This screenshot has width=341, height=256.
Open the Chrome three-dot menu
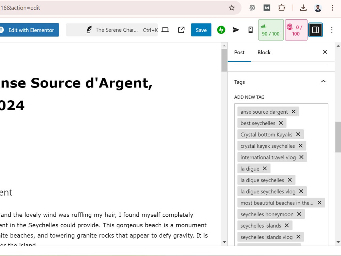[332, 8]
